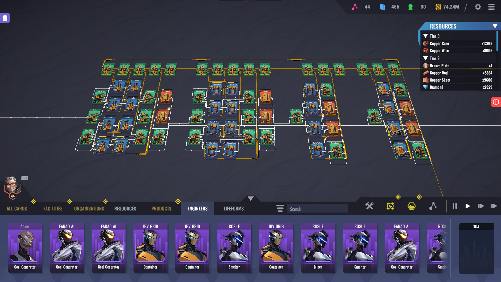501x282 pixels.
Task: Click the Adam Coal Generator card
Action: [x=25, y=248]
